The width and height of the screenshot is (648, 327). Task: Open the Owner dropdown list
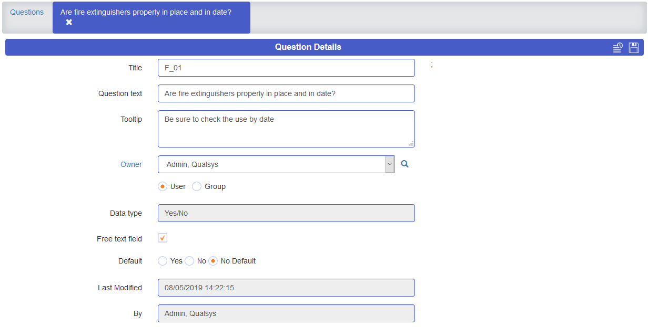click(x=389, y=164)
